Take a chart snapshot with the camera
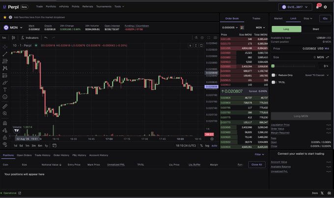 [215, 38]
